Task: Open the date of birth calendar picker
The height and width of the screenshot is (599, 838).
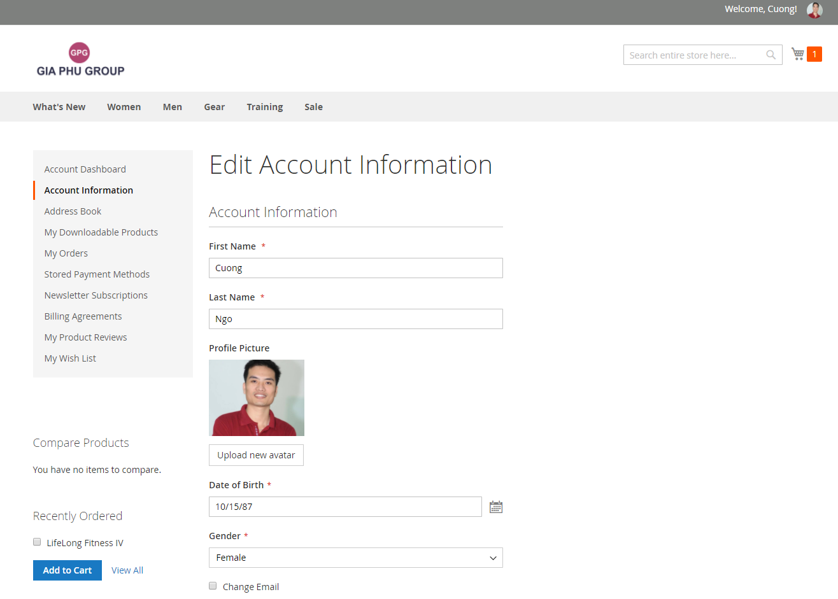Action: tap(496, 507)
